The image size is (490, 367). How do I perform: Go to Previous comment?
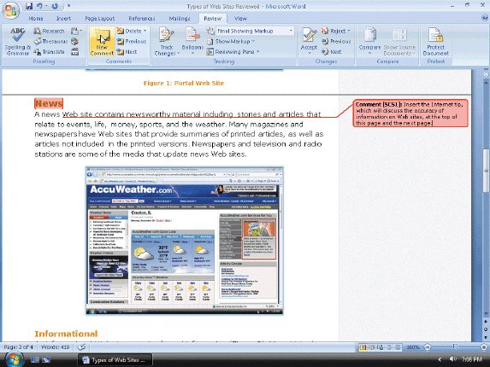[131, 41]
